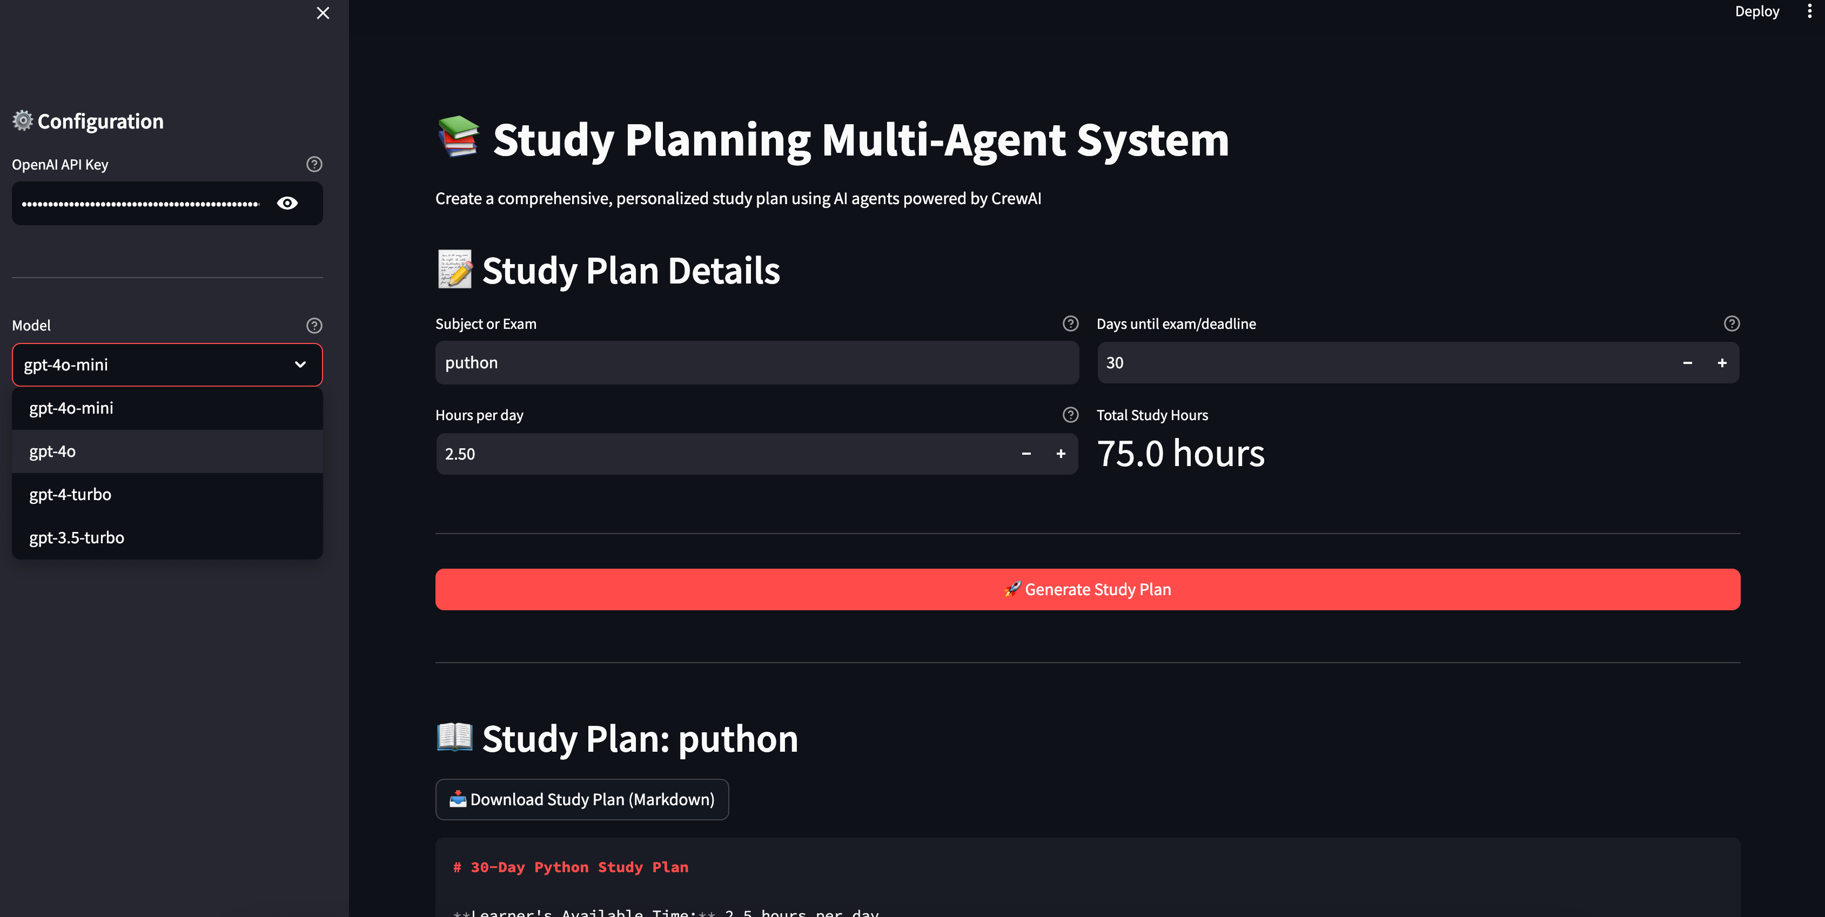The height and width of the screenshot is (917, 1825).
Task: Click the 'Study Plan: puthon' heading
Action: pyautogui.click(x=617, y=739)
